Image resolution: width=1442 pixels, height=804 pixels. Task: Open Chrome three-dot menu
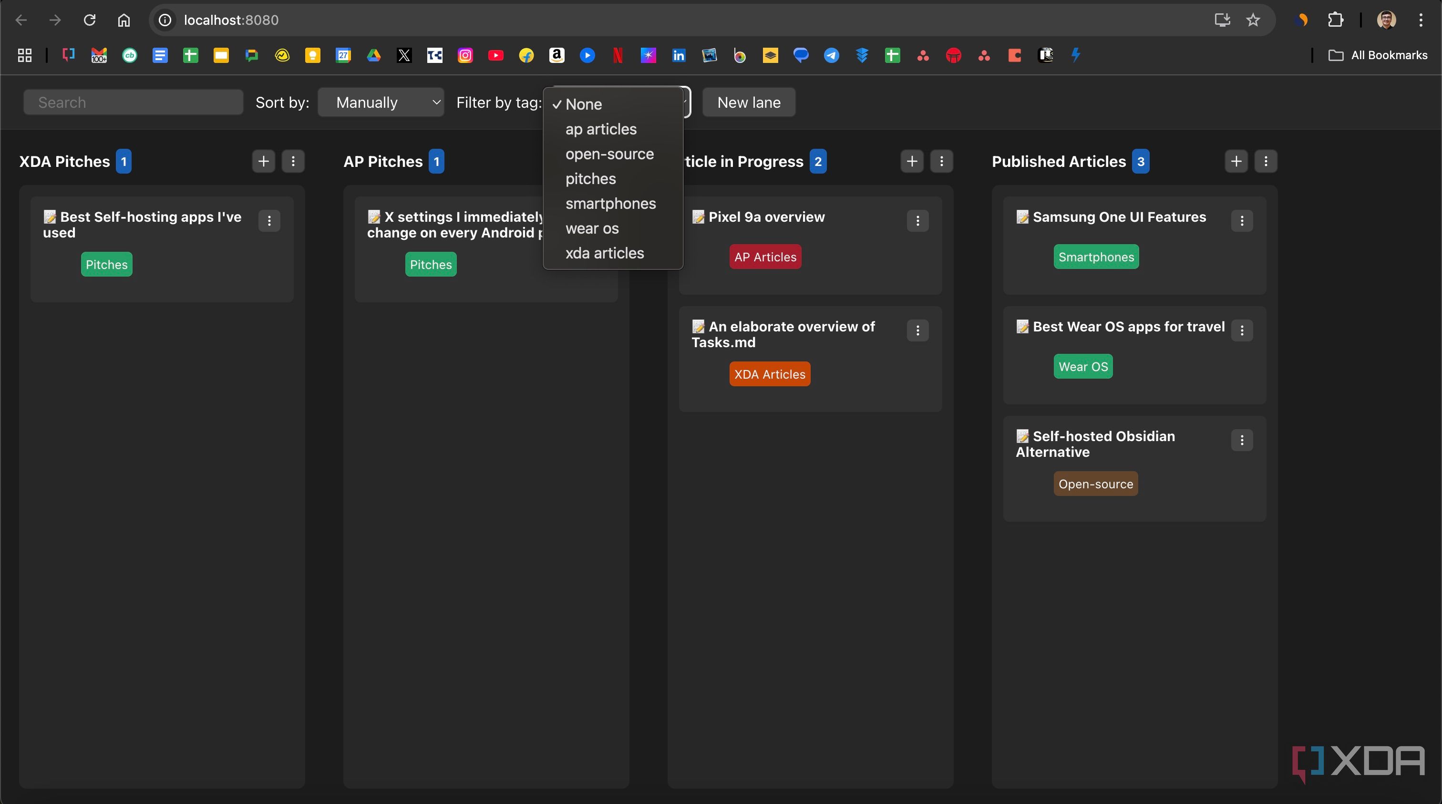point(1421,20)
